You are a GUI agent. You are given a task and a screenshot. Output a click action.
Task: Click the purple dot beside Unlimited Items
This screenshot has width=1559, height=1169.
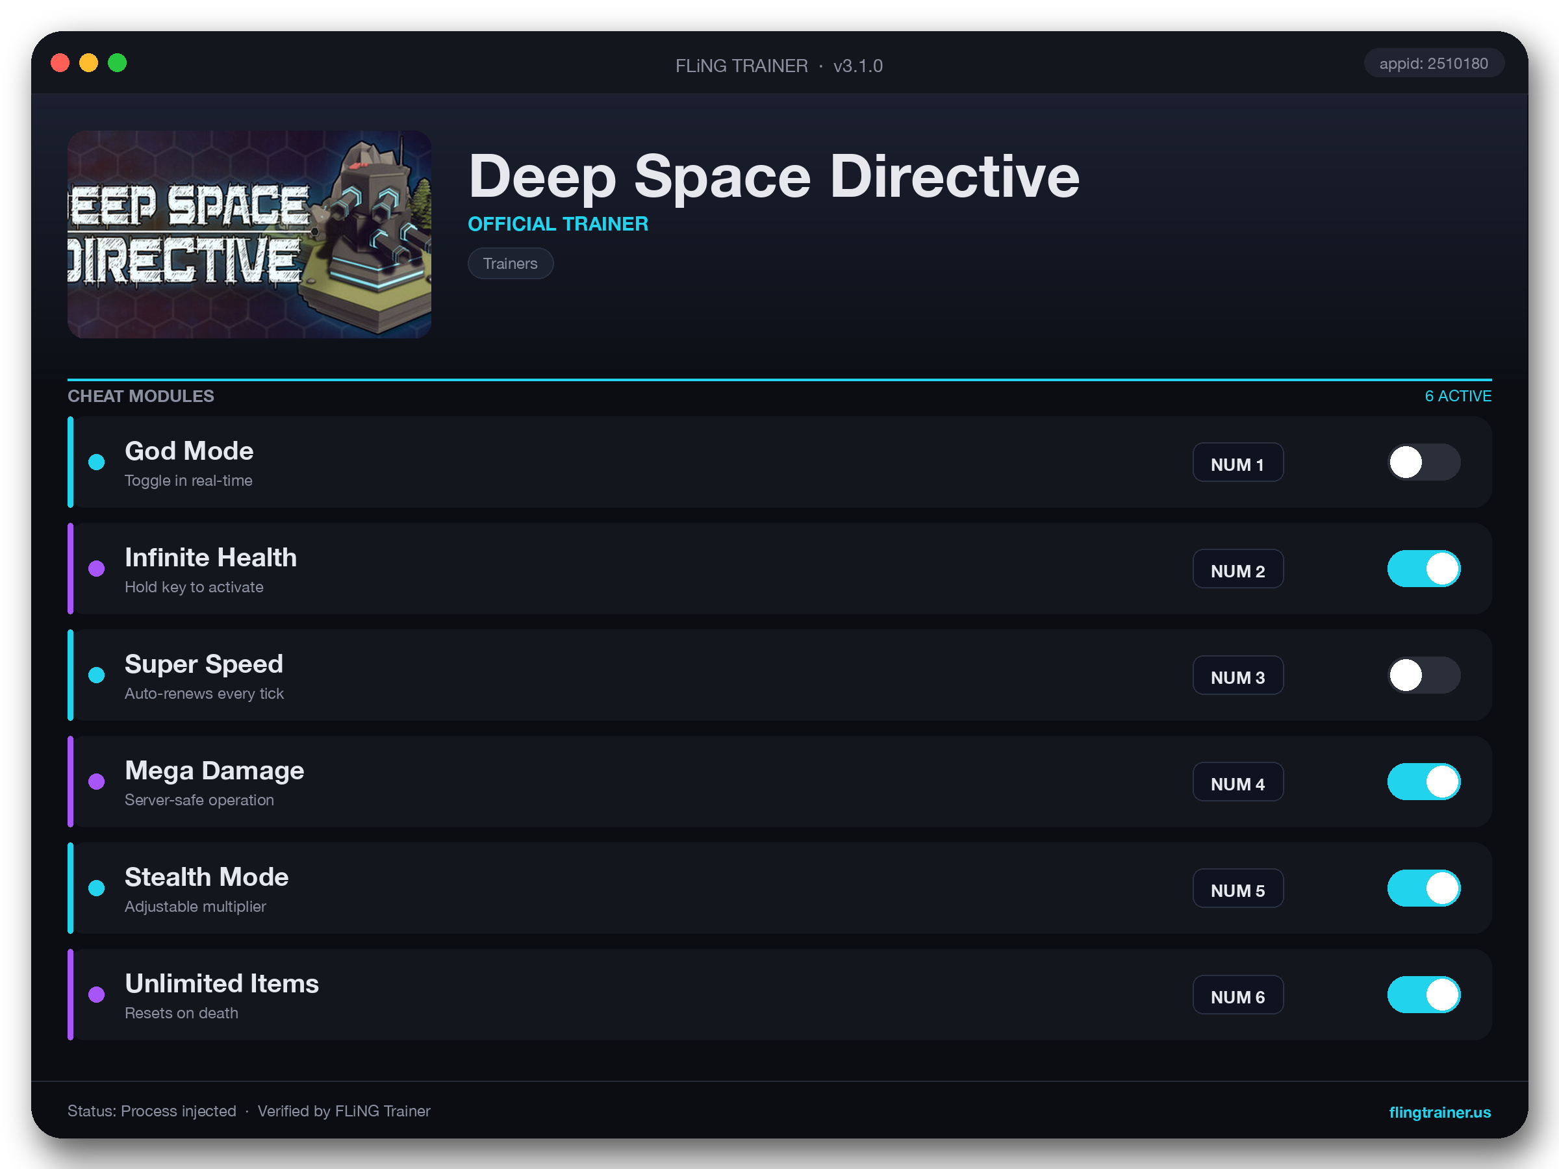[x=97, y=994]
